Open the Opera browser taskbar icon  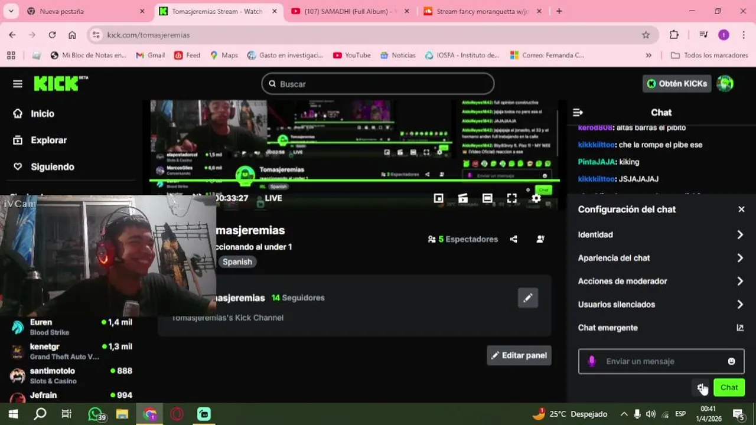click(177, 414)
